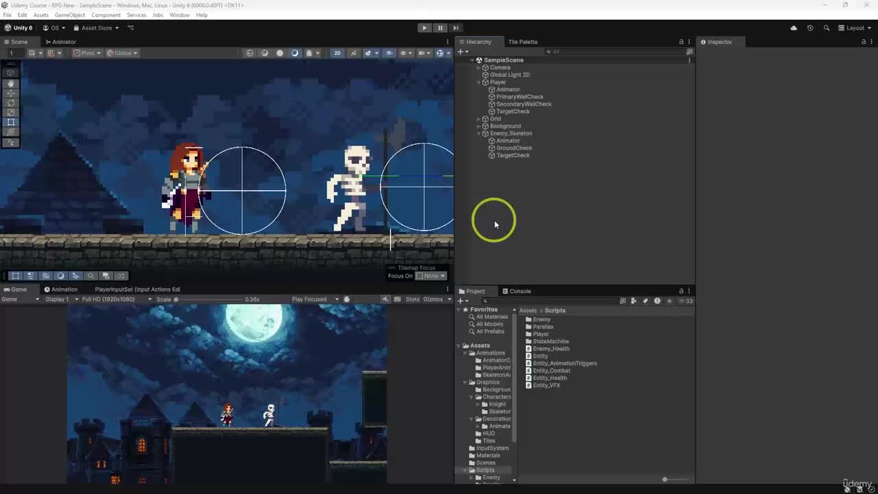The width and height of the screenshot is (878, 494).
Task: Toggle 2D view mode in Scene
Action: tap(337, 53)
